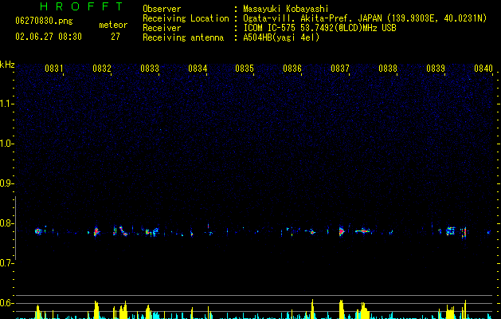Screen dimensions: 501x319
Task: Click the 0.7 kHz axis label
Action: point(6,263)
